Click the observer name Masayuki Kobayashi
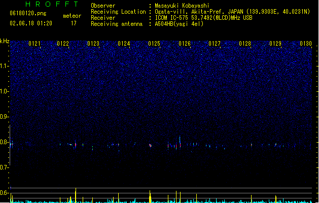Image resolution: width=319 pixels, height=203 pixels. pos(182,6)
